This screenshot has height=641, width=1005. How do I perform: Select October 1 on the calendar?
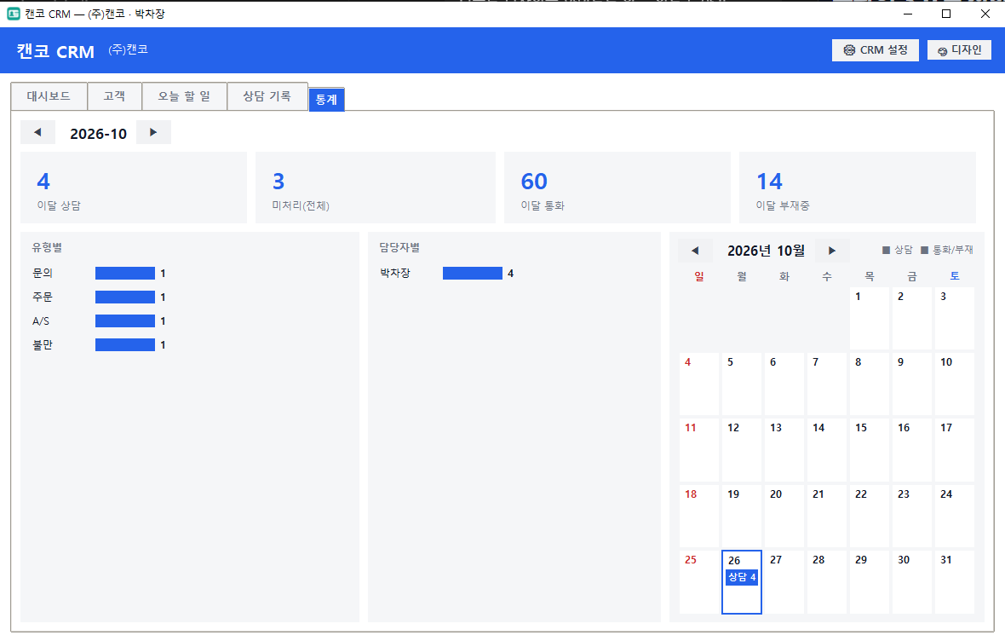869,318
